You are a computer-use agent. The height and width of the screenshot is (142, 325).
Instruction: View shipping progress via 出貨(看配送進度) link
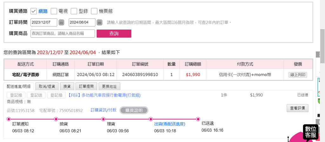pos(170,124)
